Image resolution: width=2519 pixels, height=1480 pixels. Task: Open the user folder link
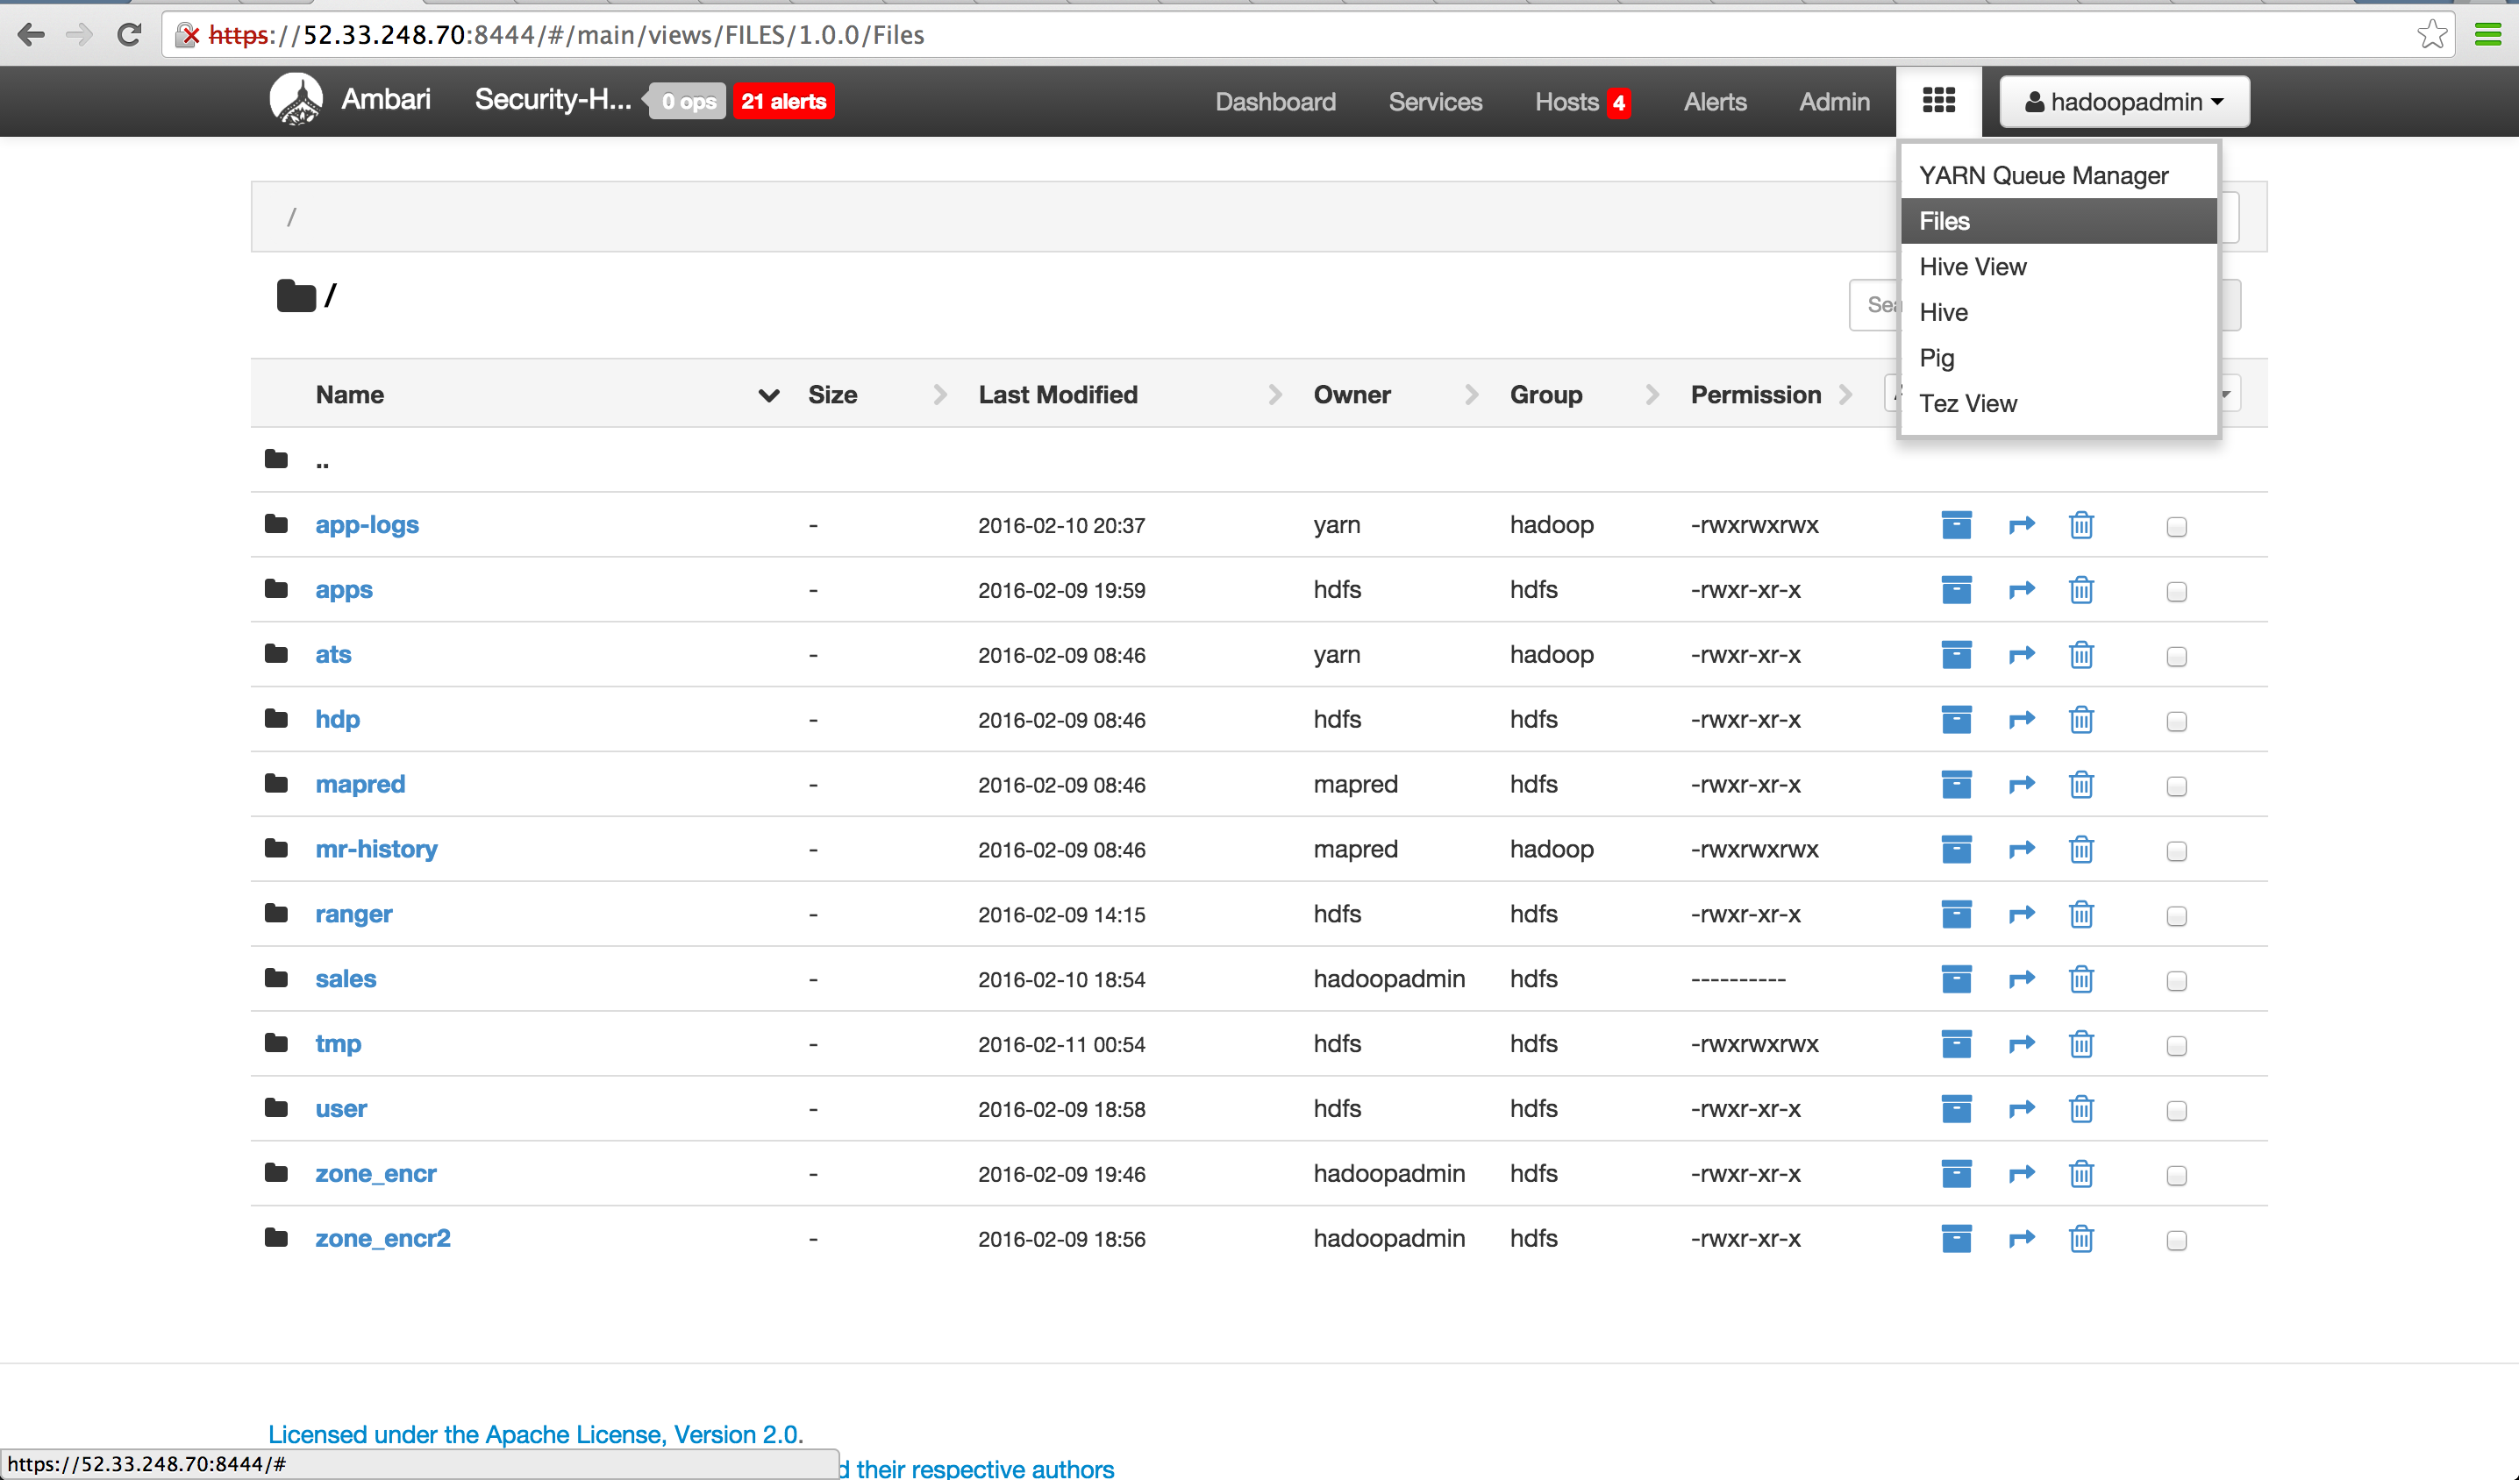341,1108
